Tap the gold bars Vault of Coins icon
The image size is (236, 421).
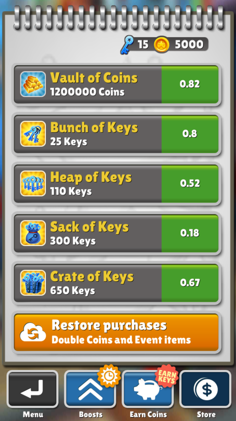[33, 84]
